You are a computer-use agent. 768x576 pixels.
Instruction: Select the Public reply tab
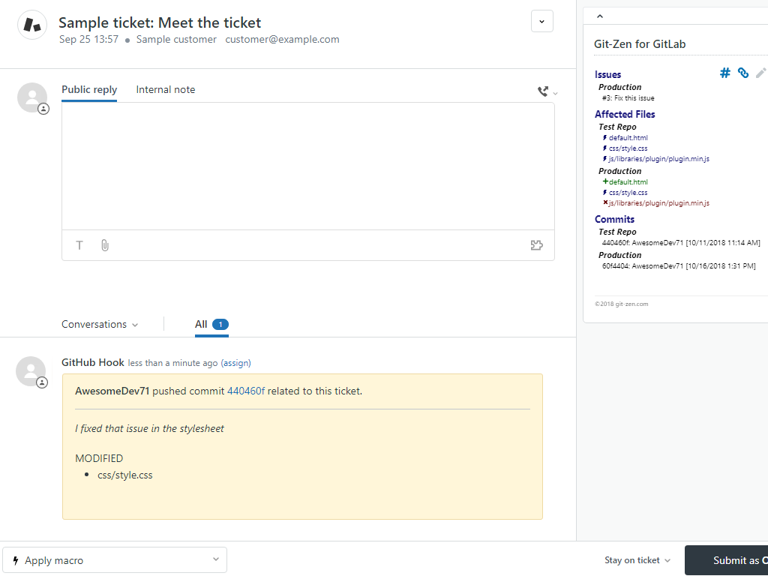[89, 89]
